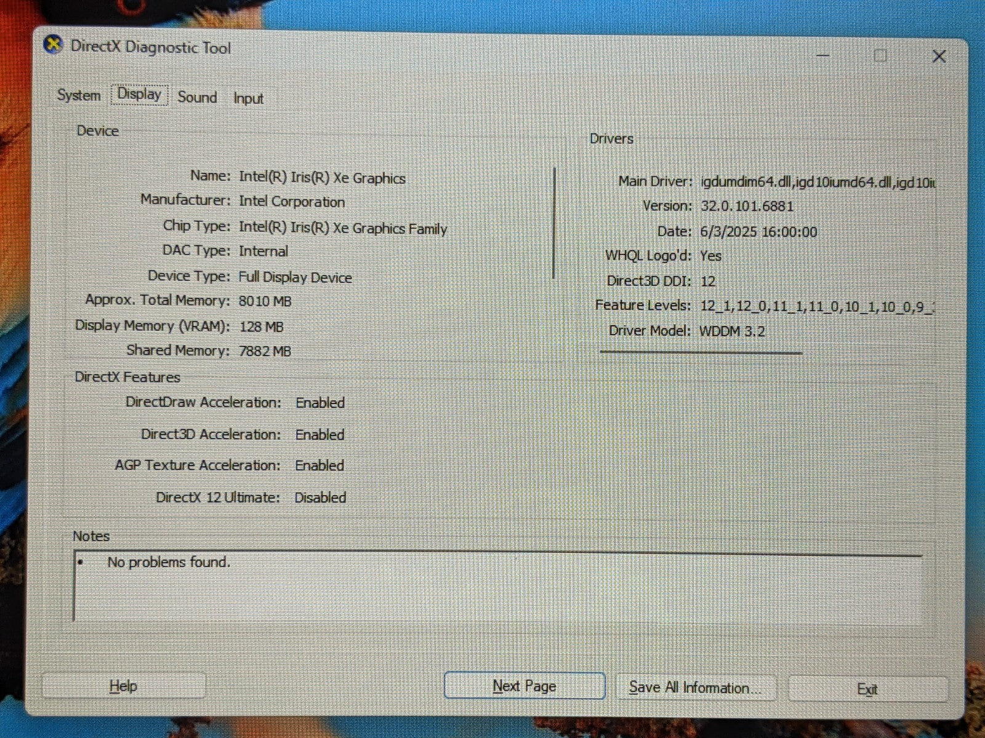This screenshot has height=738, width=985.
Task: Click the Main Driver file list text
Action: (x=818, y=182)
